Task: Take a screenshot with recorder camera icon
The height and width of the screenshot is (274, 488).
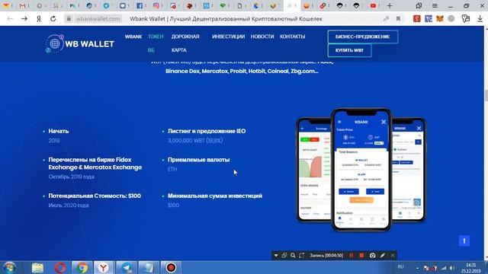Action: coord(372,256)
